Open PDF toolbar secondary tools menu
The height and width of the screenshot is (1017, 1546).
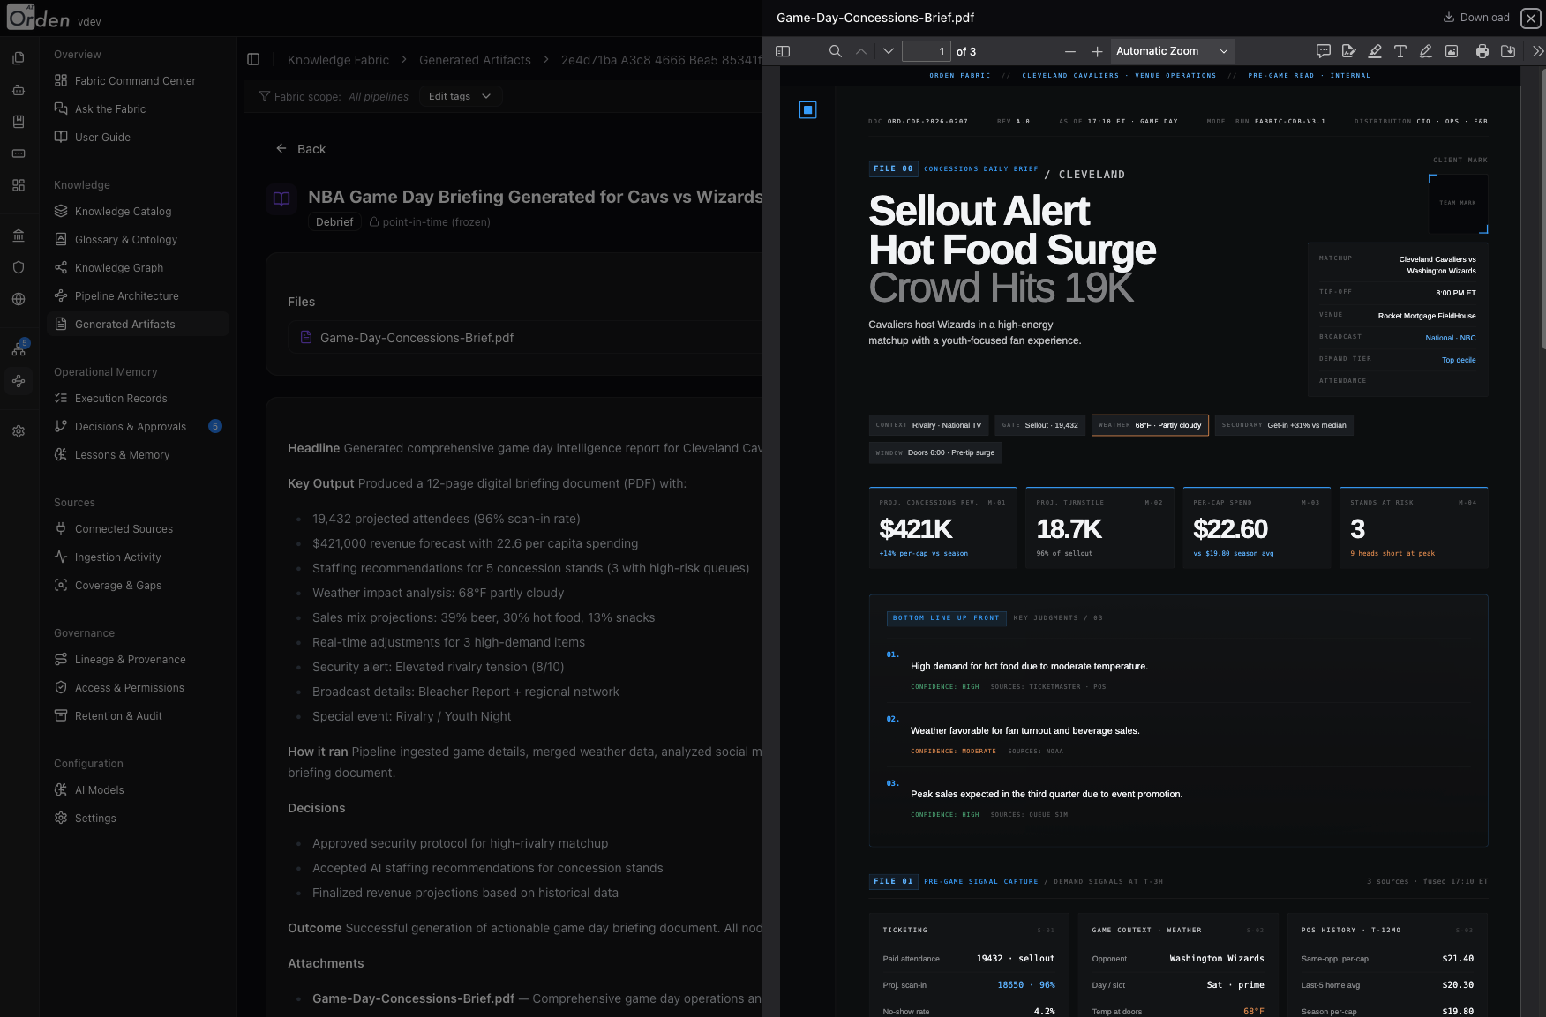point(1538,51)
